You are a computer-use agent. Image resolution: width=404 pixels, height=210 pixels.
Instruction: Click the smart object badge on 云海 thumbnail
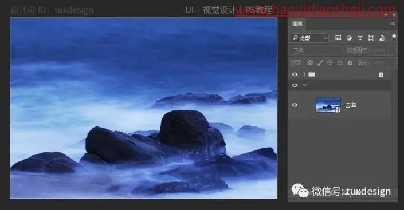click(x=338, y=110)
